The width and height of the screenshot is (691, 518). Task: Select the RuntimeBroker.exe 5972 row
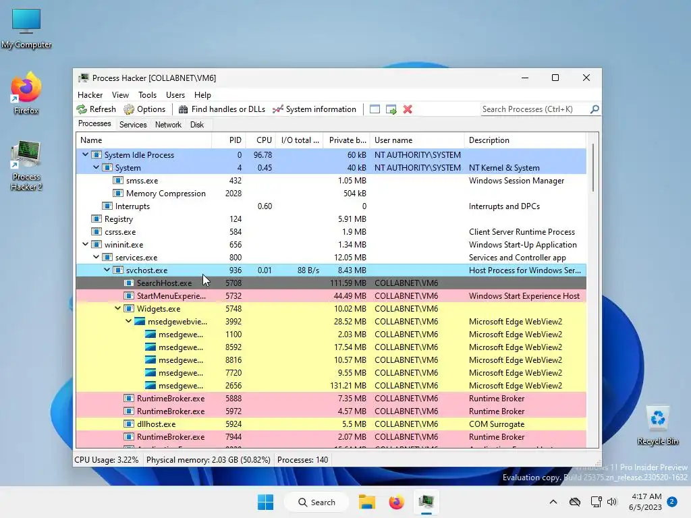pos(331,411)
